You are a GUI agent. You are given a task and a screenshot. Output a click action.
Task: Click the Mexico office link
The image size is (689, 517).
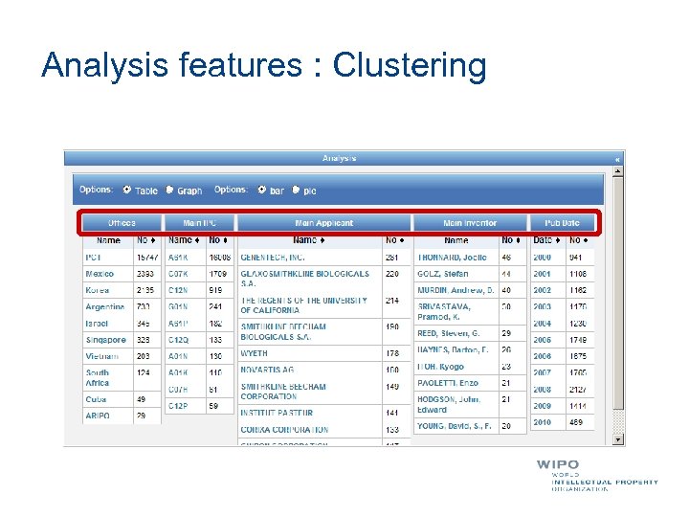point(100,274)
